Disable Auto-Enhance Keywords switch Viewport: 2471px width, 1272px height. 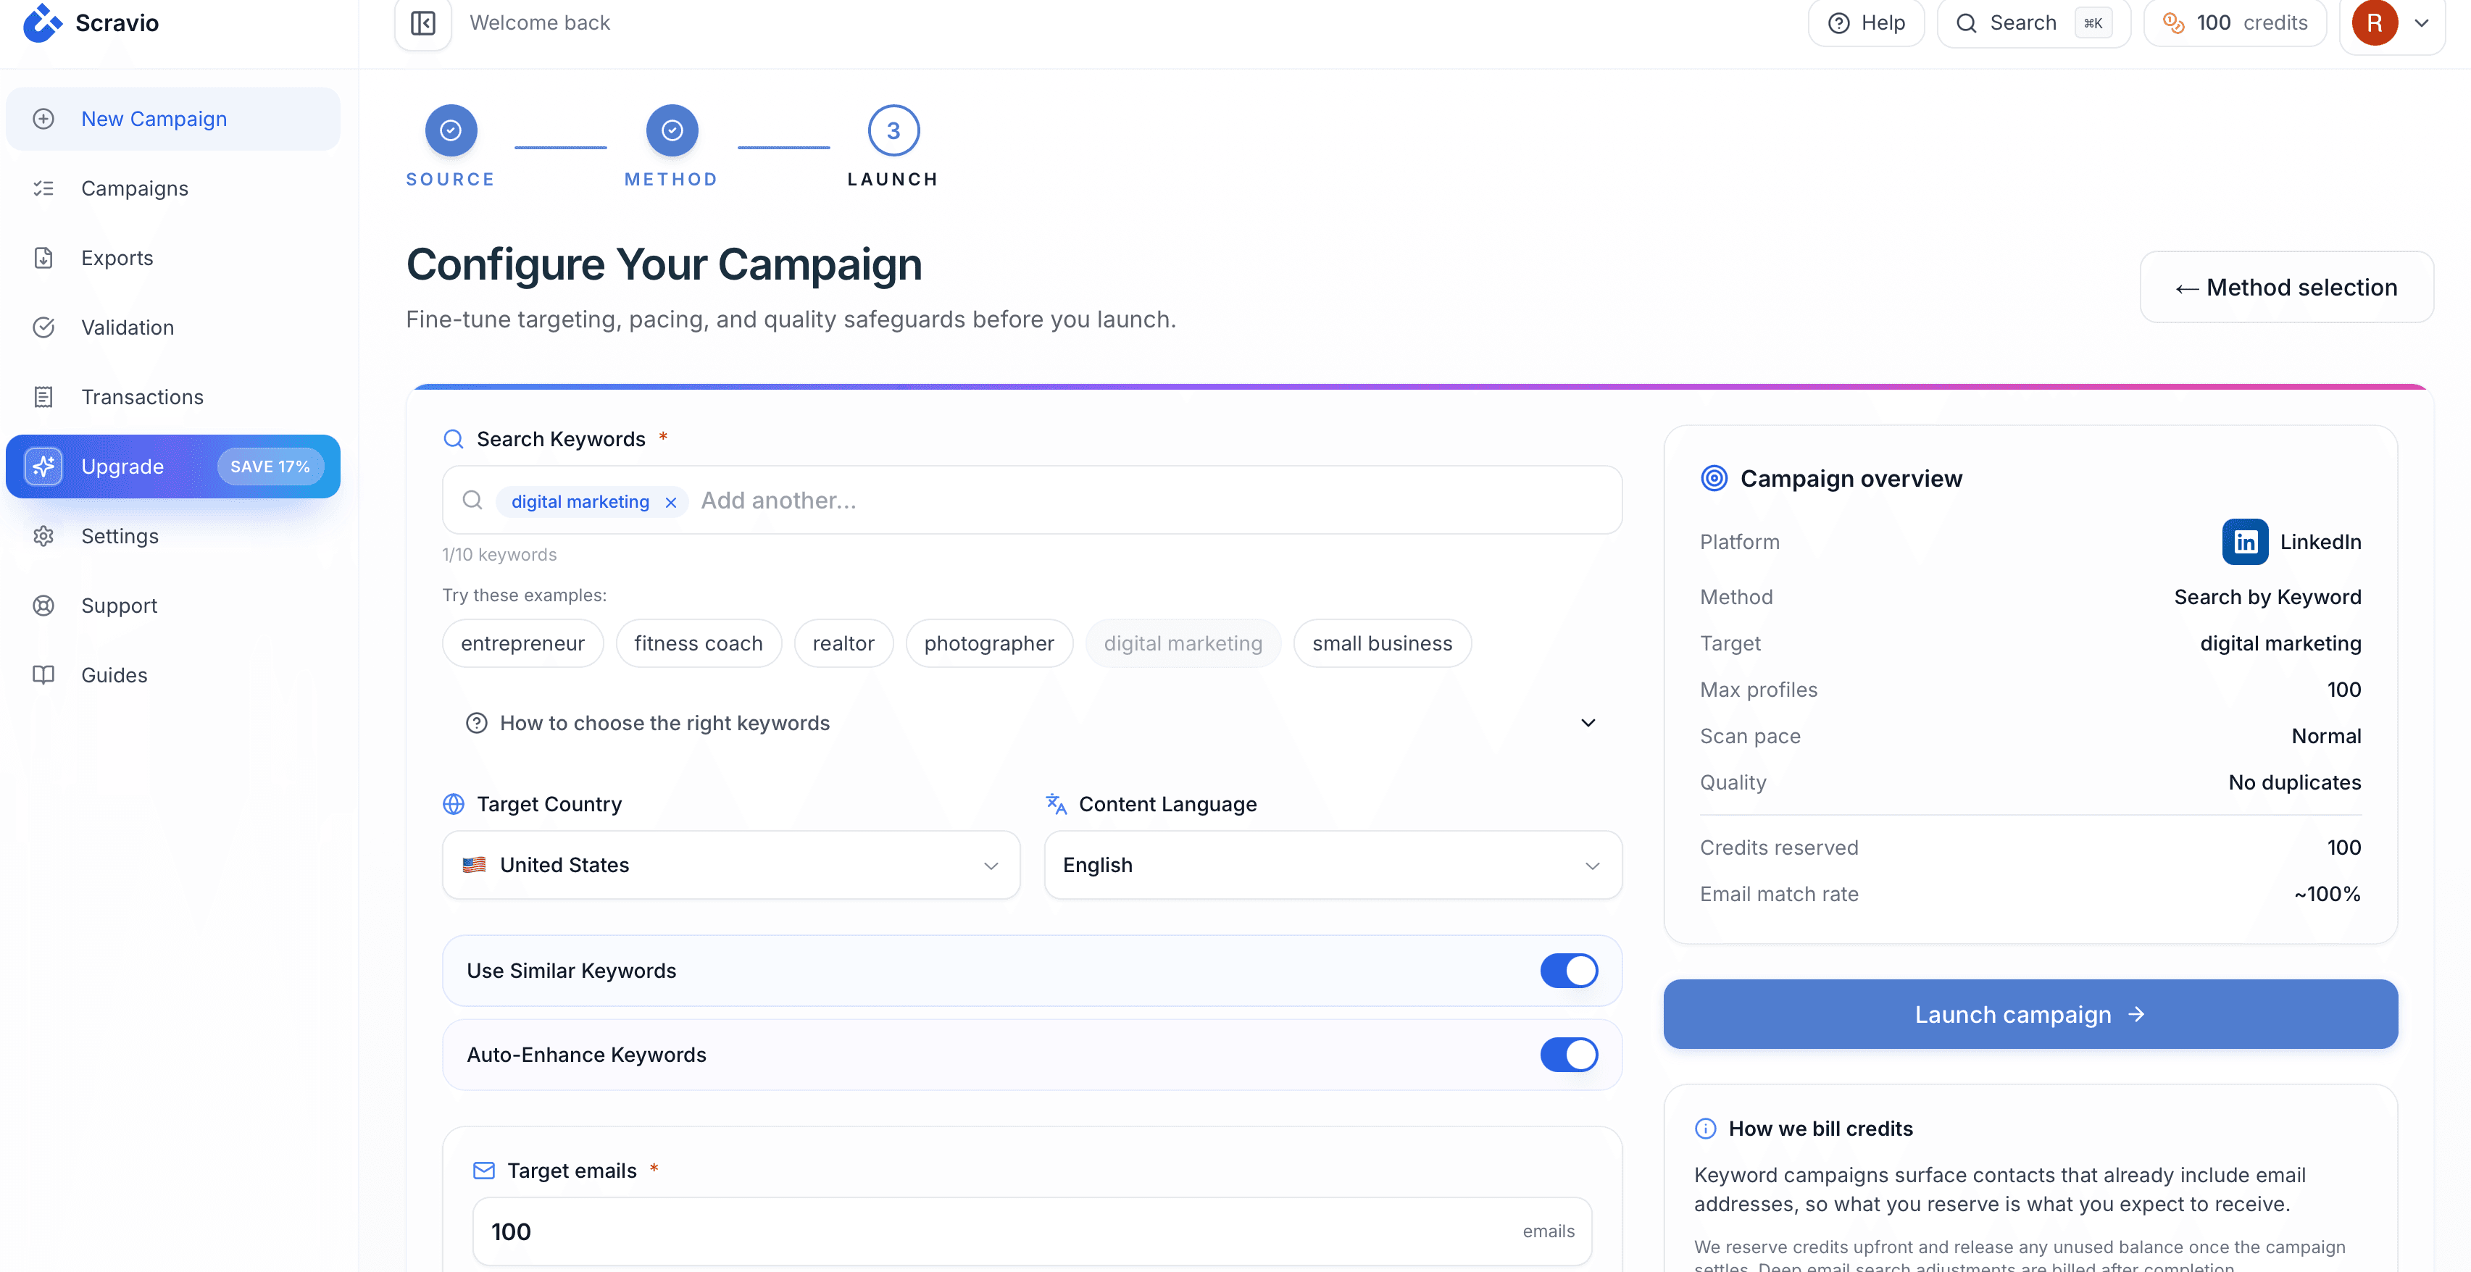tap(1568, 1055)
